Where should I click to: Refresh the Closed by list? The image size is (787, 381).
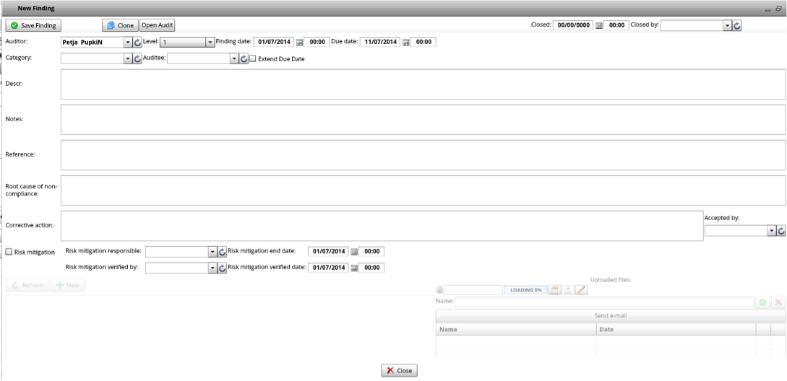tap(737, 25)
